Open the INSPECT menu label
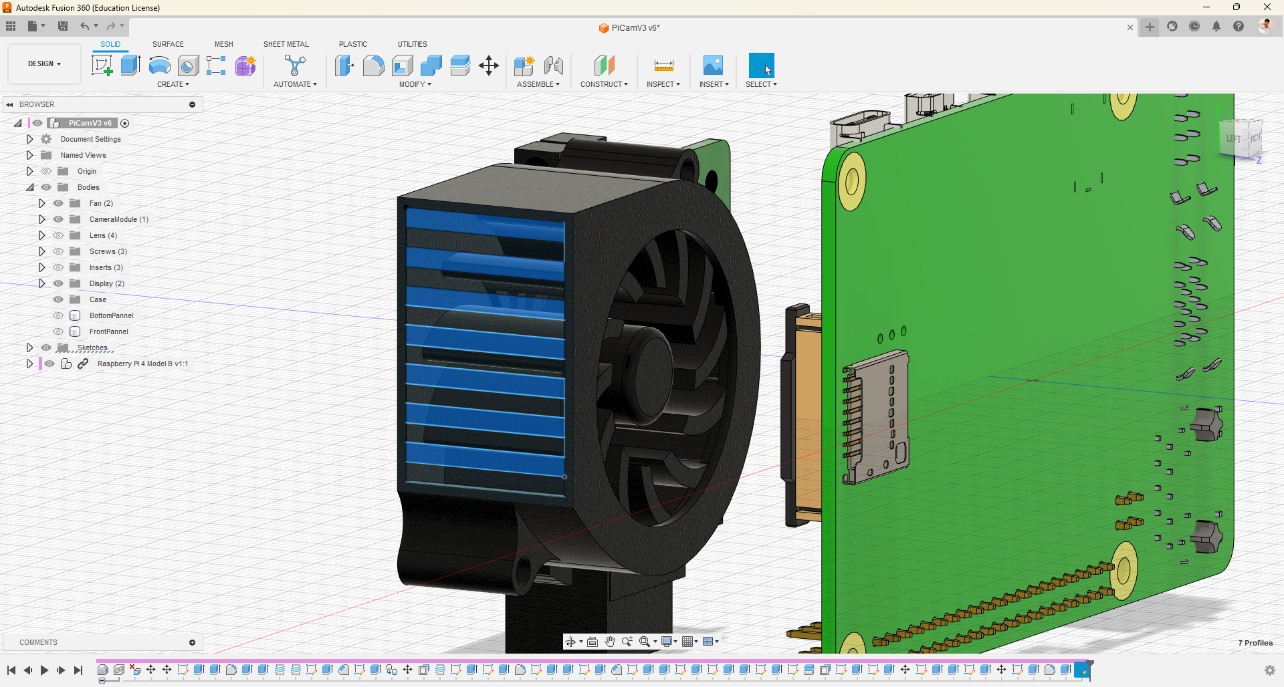Screen dimensions: 1284x687 tap(663, 84)
